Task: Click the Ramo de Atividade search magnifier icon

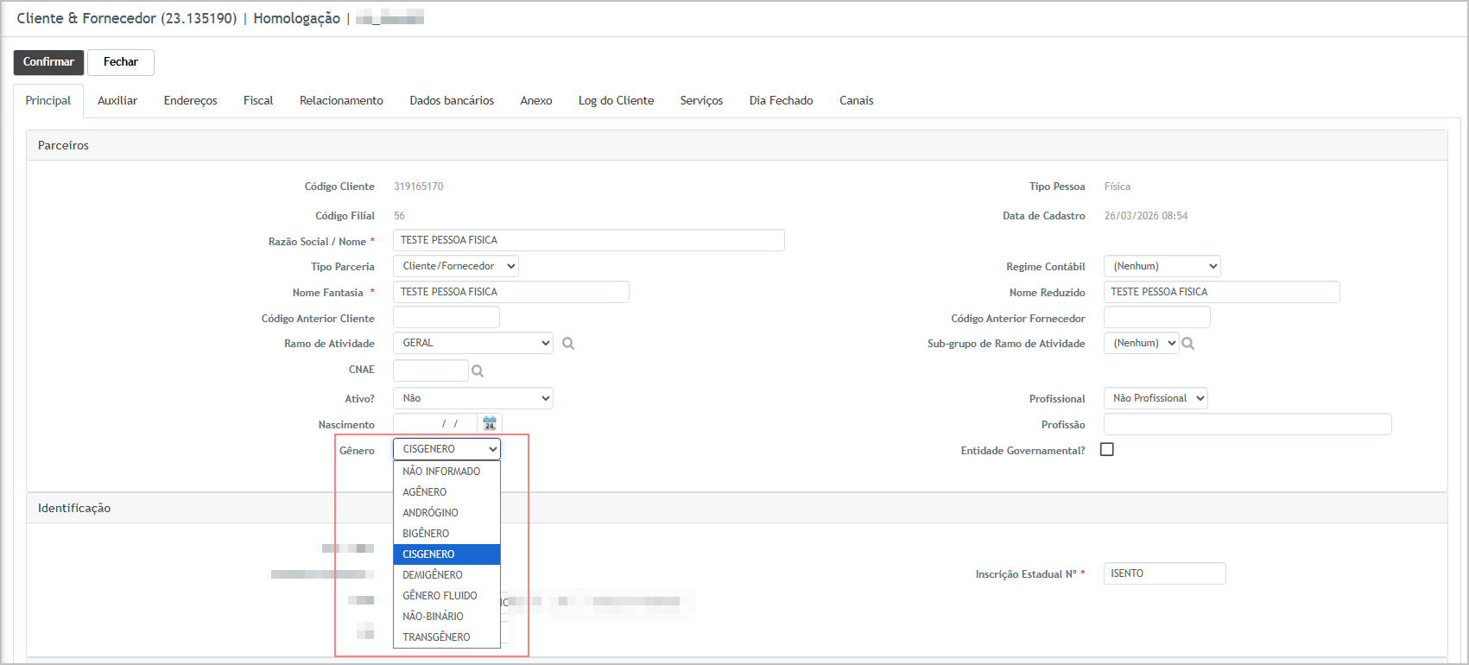Action: click(x=568, y=344)
